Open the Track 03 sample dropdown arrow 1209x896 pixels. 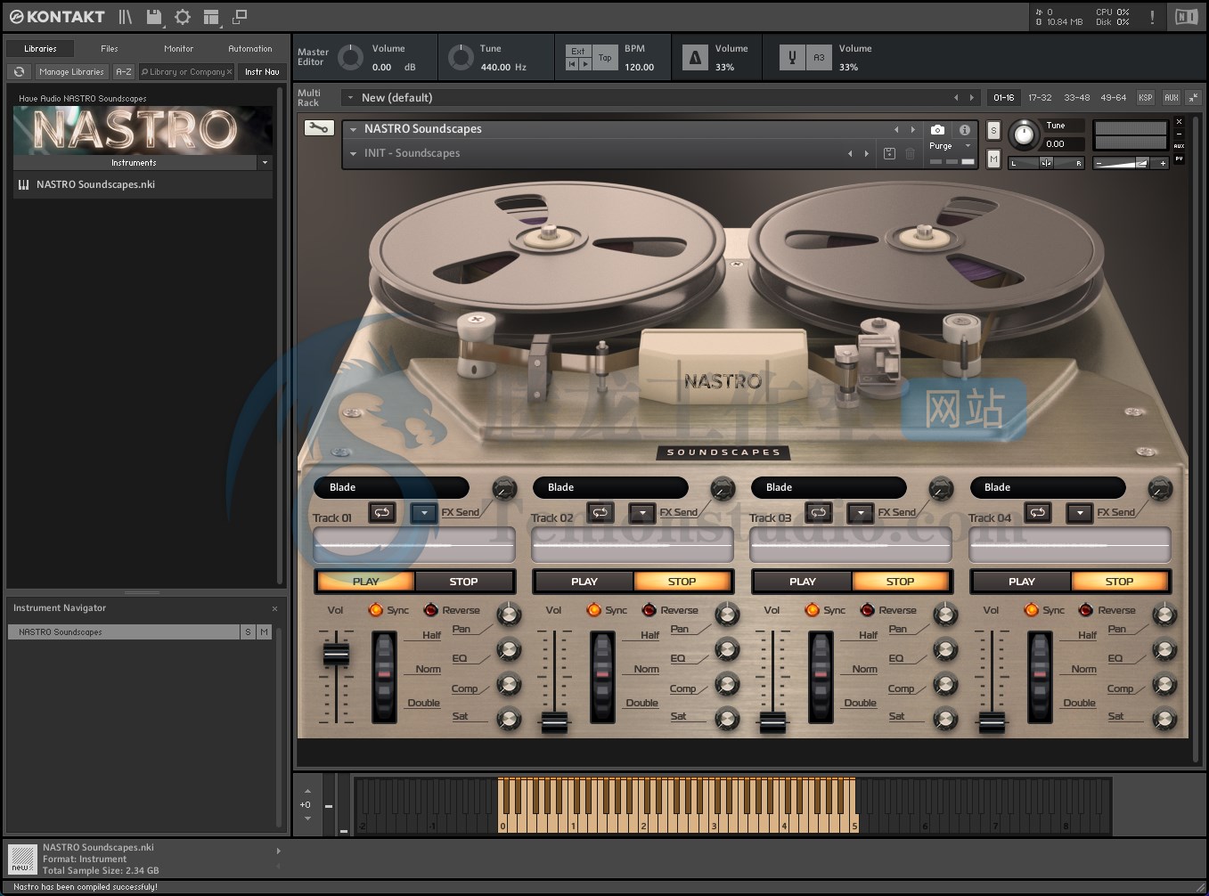point(861,513)
